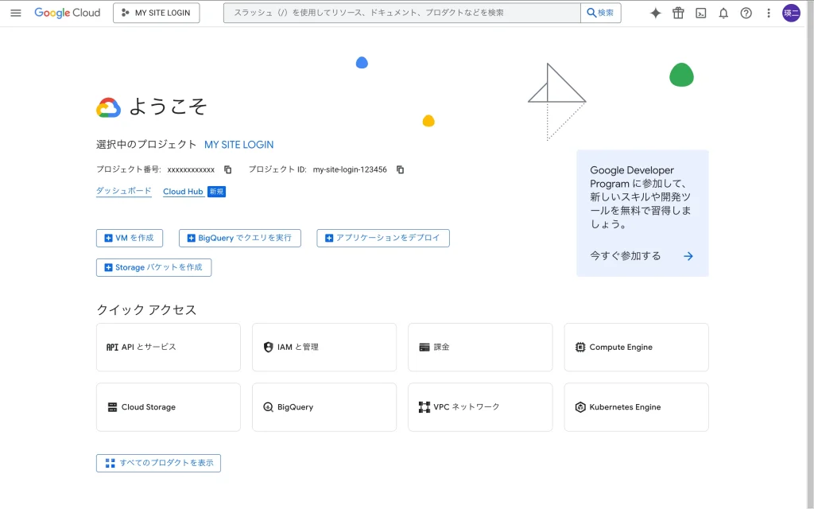Image resolution: width=814 pixels, height=509 pixels.
Task: Open the Compute Engine quick access card
Action: [x=636, y=348]
